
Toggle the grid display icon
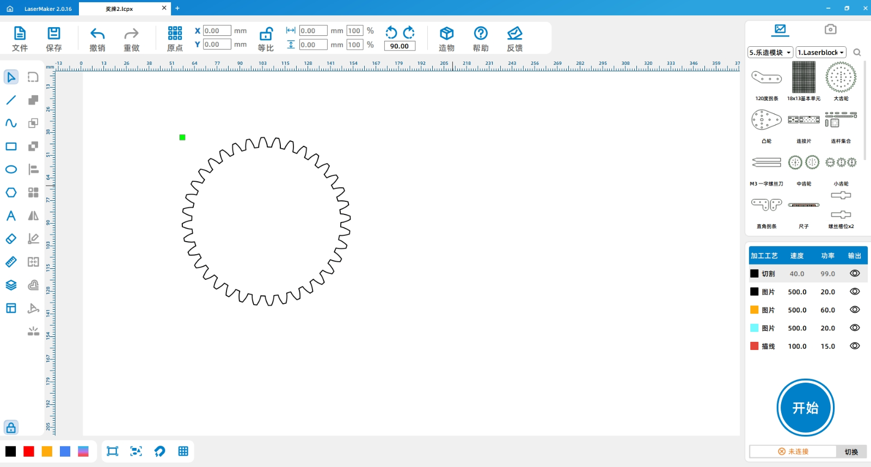[183, 451]
